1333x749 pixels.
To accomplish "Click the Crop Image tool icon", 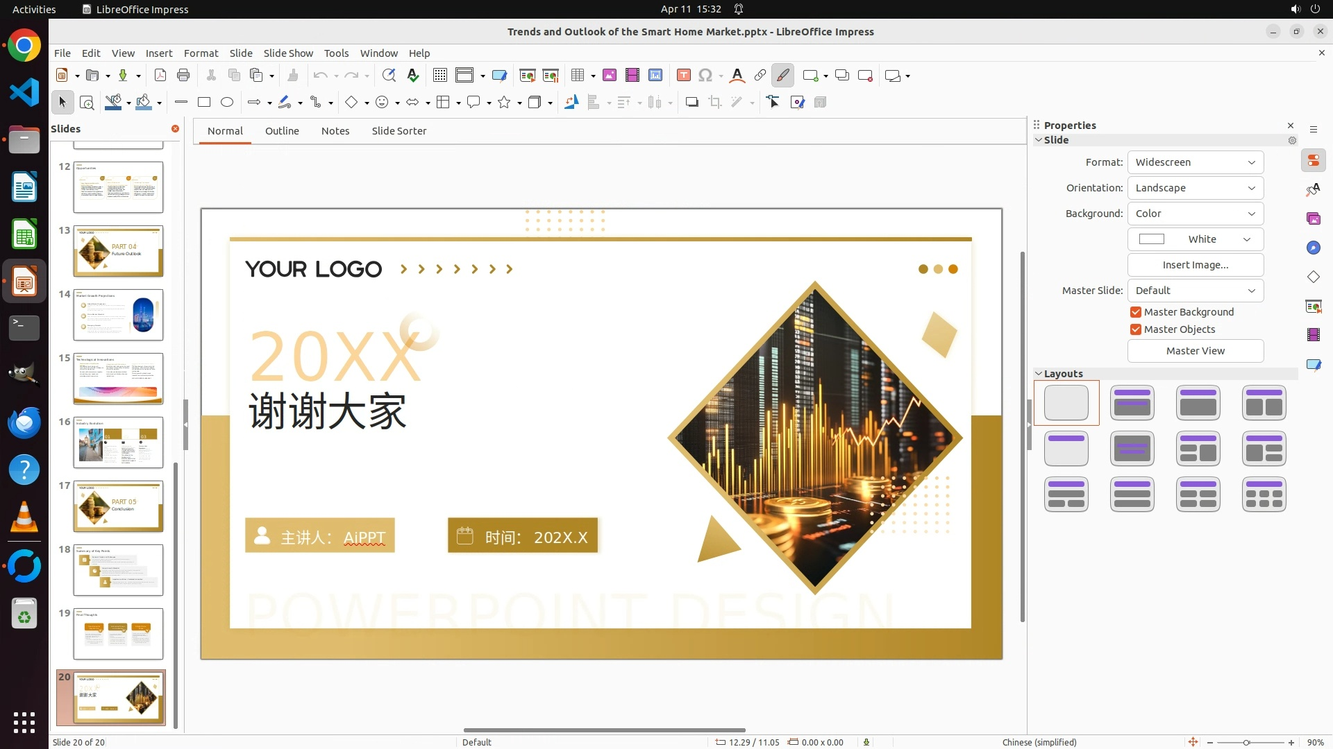I will click(714, 103).
